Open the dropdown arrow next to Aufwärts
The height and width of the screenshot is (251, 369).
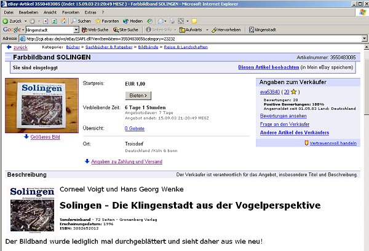coord(207,30)
